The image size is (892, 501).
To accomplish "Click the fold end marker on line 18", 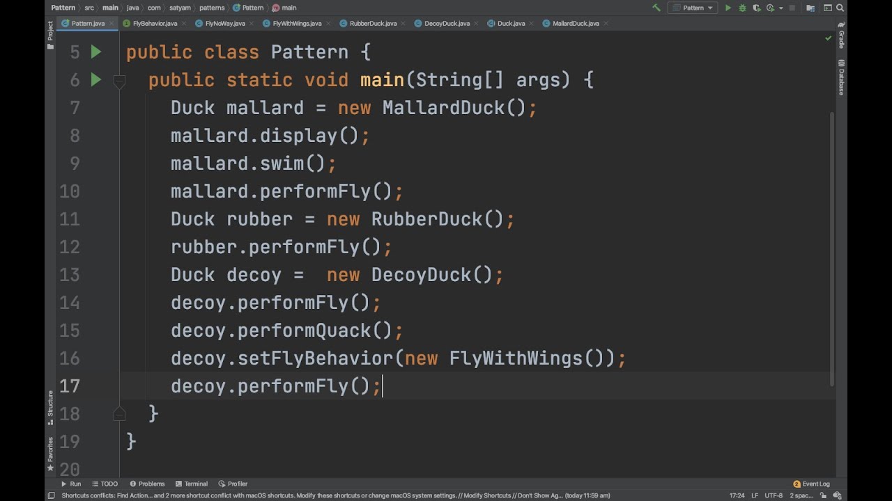I will click(x=119, y=414).
